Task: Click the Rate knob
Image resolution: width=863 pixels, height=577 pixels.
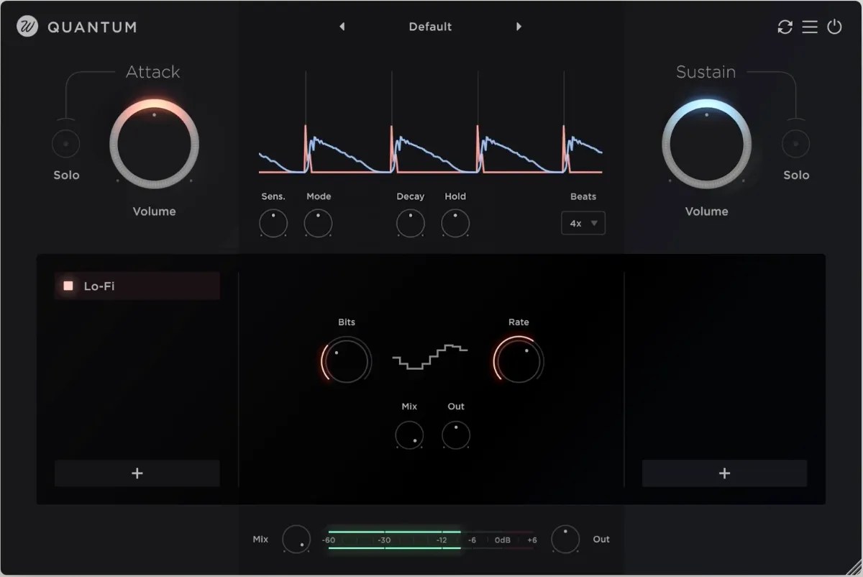Action: click(519, 360)
